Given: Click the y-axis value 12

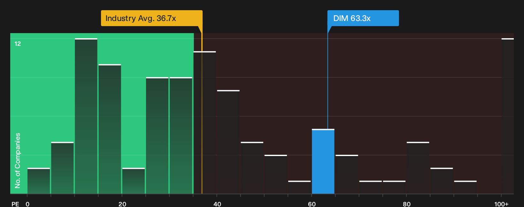Looking at the screenshot, I should pyautogui.click(x=18, y=44).
